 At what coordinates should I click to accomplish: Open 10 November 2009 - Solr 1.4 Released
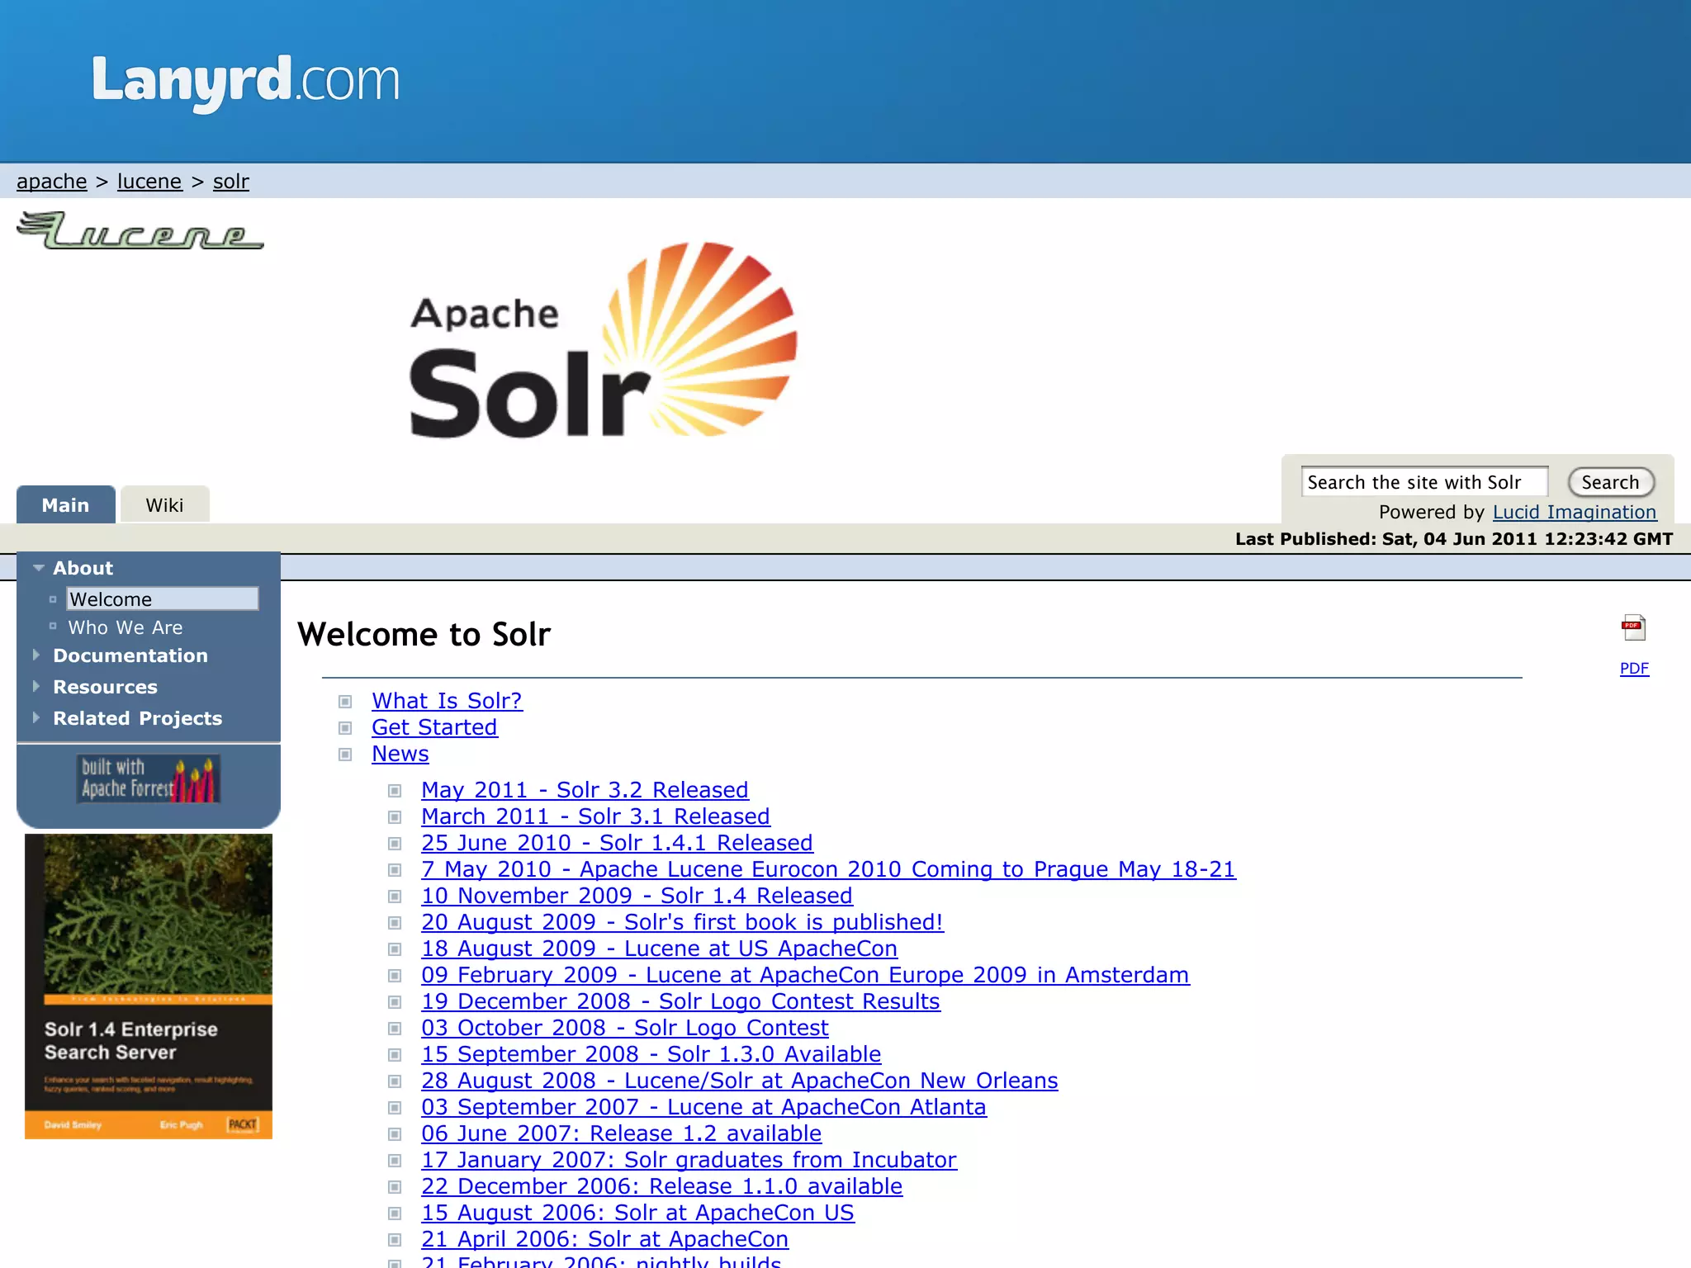point(637,896)
